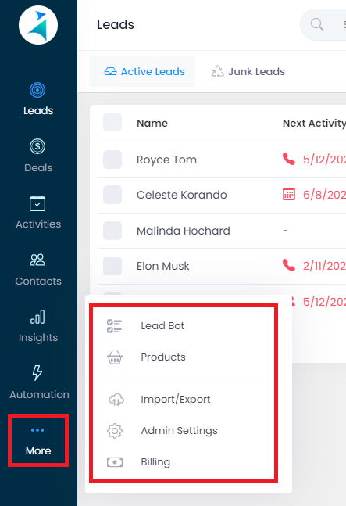Viewport: 346px width, 506px height.
Task: Select the Active Leads tab
Action: coord(142,71)
